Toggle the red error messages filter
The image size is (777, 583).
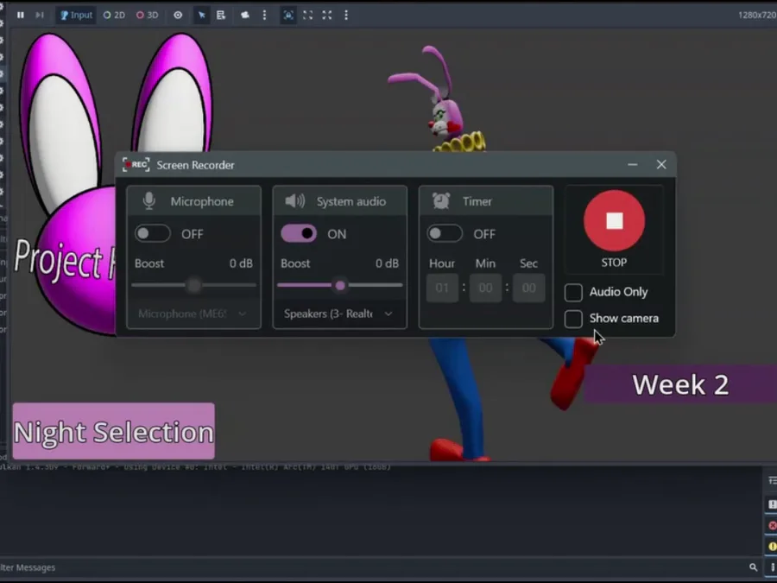tap(772, 526)
